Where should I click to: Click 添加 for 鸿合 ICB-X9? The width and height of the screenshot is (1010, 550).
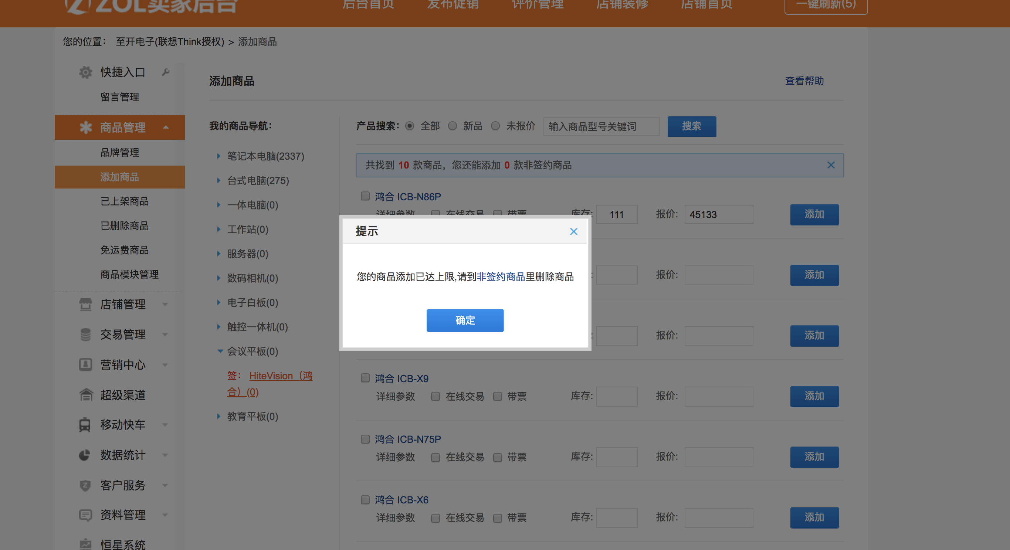(x=814, y=396)
